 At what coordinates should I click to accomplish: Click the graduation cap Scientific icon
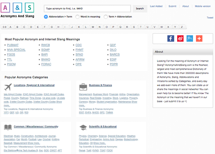[x=83, y=127]
